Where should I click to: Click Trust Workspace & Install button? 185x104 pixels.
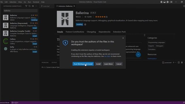[x=83, y=64]
